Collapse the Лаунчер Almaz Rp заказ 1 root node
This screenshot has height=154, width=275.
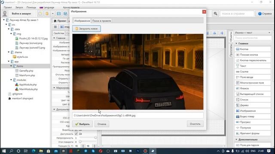[x=4, y=20]
